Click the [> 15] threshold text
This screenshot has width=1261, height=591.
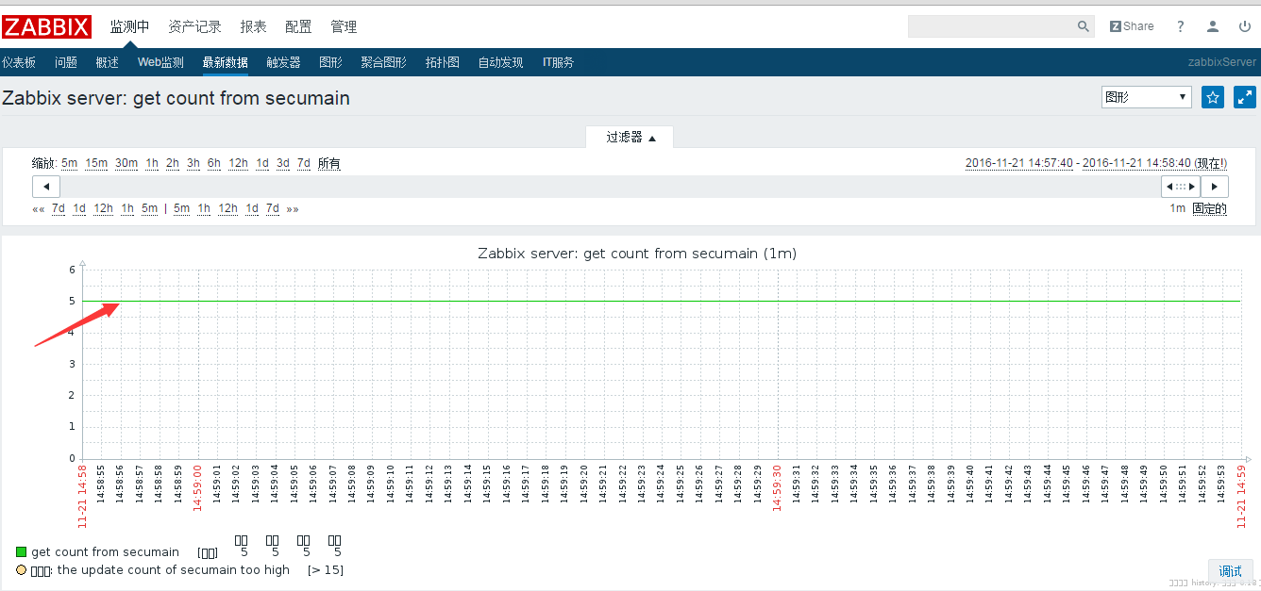coord(326,570)
